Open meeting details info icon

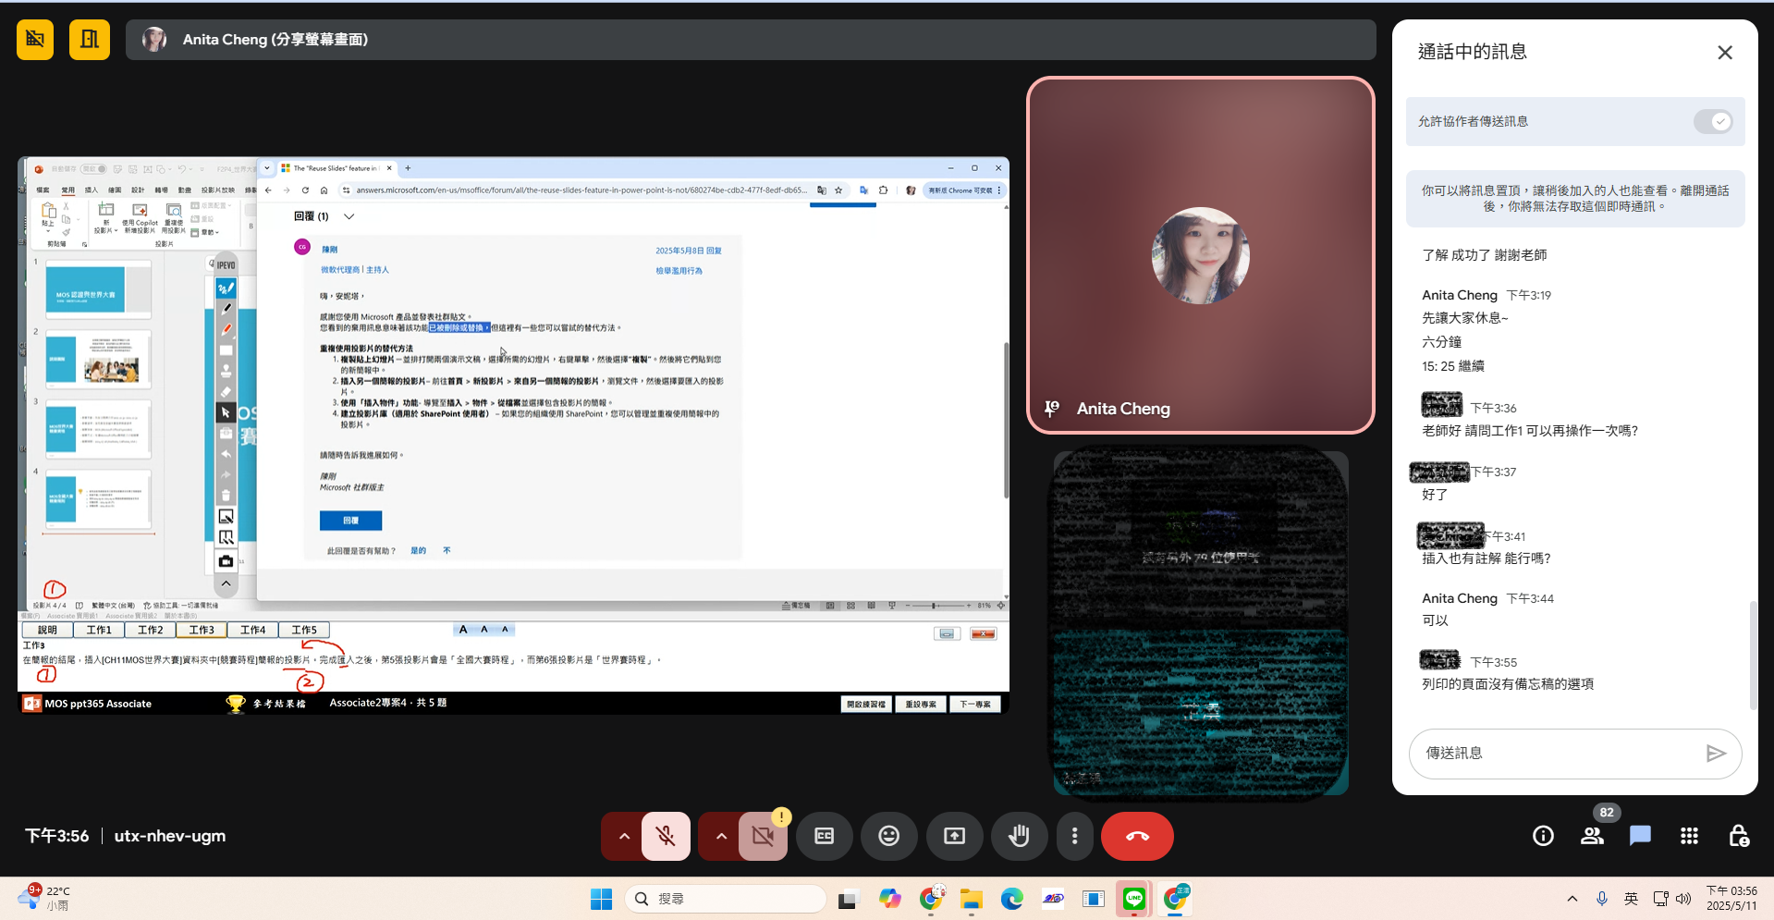click(x=1543, y=836)
